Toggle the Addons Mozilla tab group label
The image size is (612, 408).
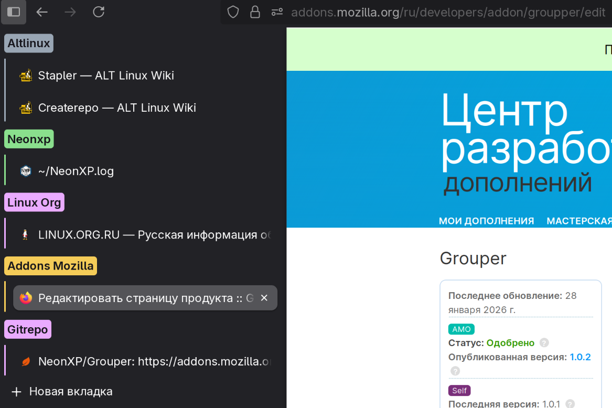tap(50, 266)
